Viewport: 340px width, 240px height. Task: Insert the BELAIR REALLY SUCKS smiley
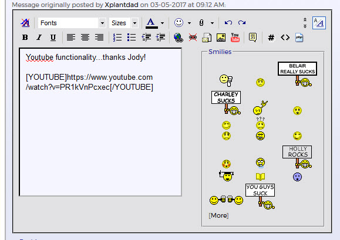pos(297,75)
